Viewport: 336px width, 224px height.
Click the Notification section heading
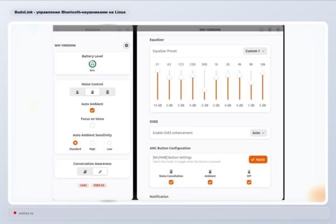pos(159,197)
